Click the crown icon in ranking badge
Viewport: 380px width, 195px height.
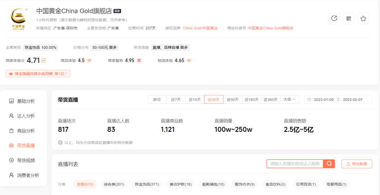click(11, 74)
